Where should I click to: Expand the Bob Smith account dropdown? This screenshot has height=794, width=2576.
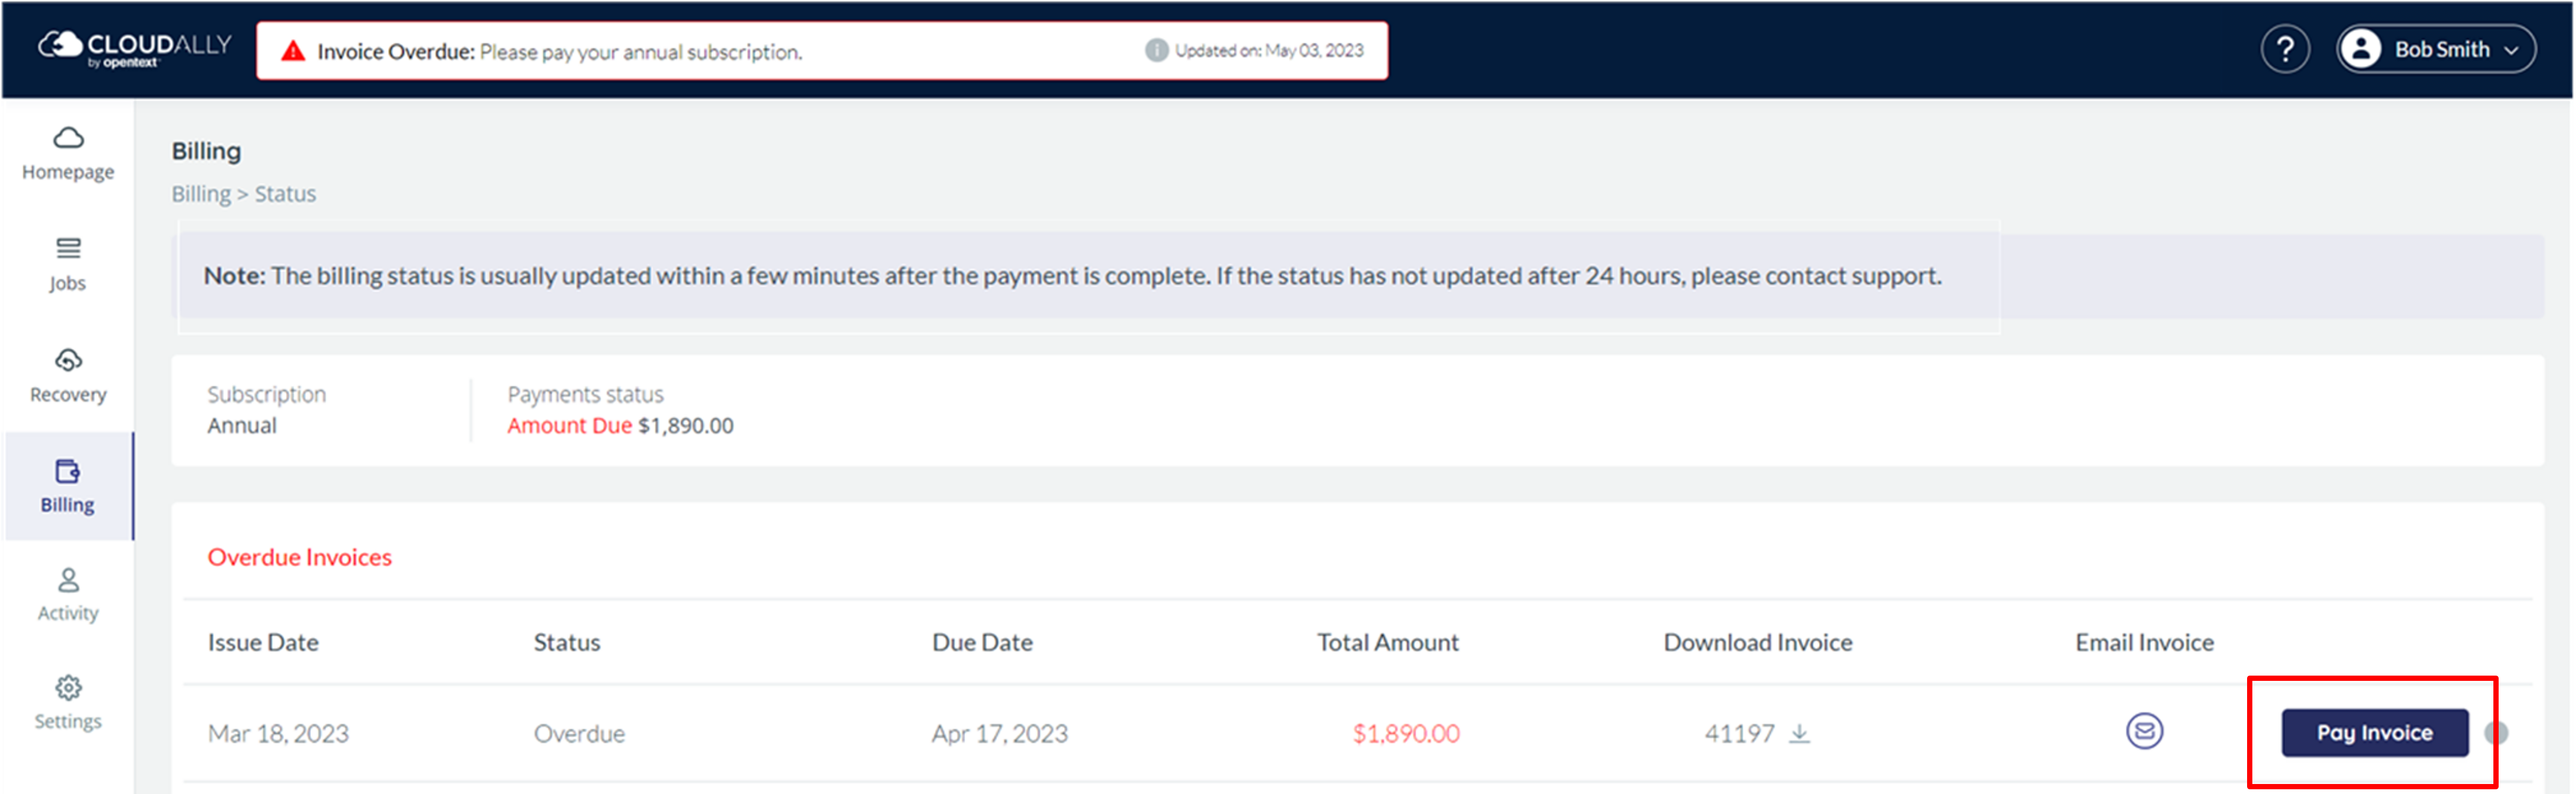pos(2511,51)
